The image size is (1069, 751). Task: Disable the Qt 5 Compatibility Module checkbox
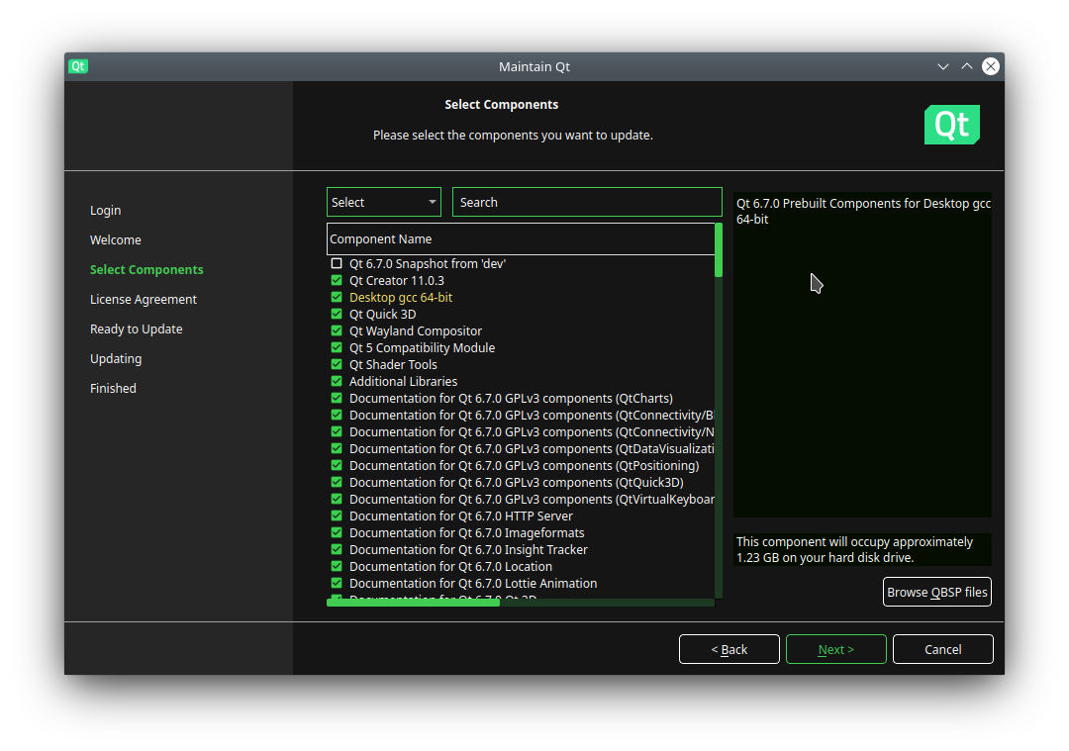[337, 347]
